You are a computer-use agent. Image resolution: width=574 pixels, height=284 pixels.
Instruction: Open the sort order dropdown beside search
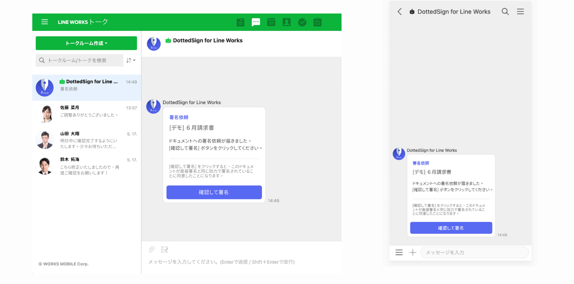click(x=131, y=60)
